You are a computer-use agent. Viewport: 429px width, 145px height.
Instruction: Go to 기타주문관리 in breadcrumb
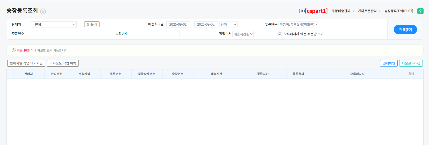(367, 11)
